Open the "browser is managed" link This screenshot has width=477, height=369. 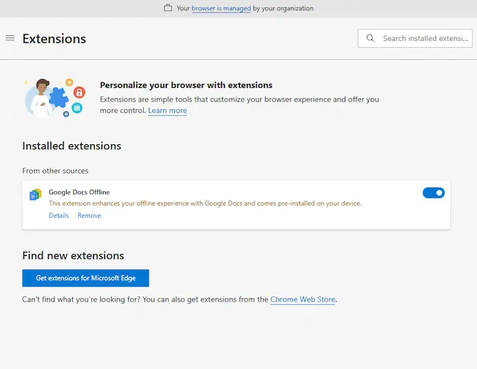221,8
